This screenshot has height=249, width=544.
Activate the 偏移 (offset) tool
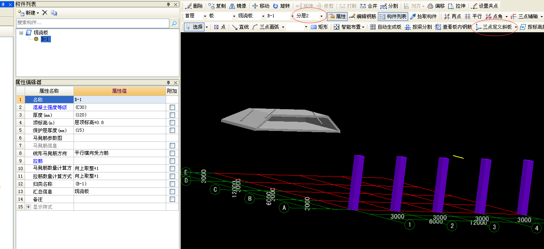pyautogui.click(x=436, y=6)
